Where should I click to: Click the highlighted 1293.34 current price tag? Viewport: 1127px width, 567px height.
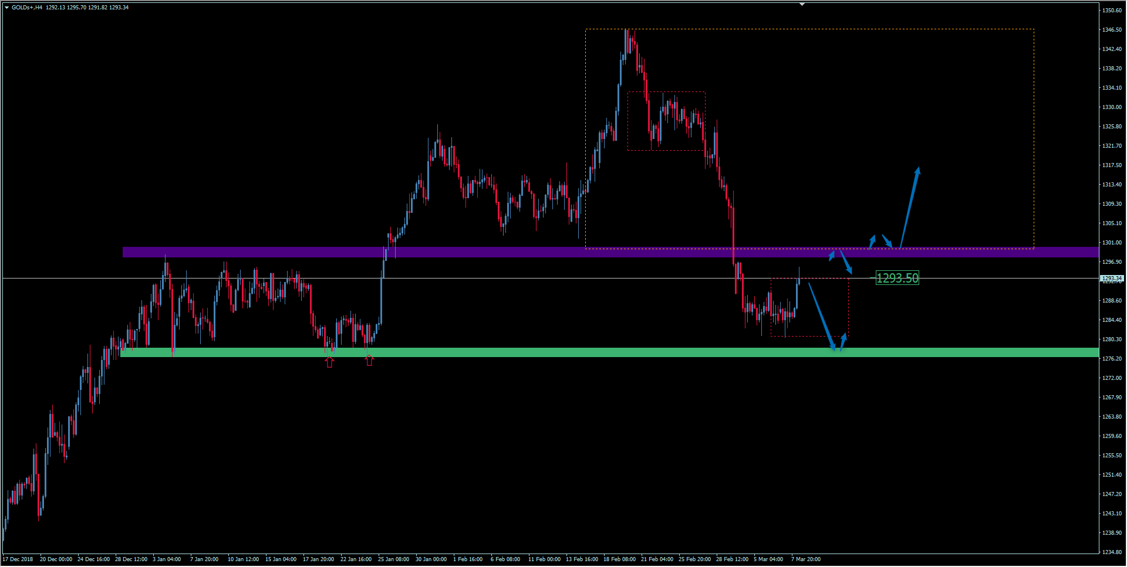tap(1111, 279)
